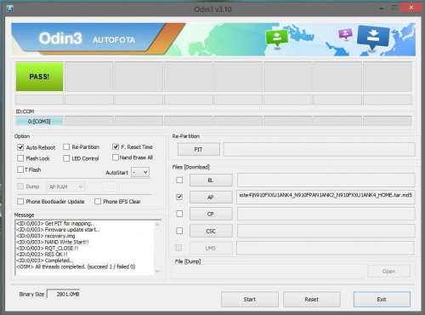Click 'All threads completed' log line
This screenshot has width=425, height=315.
click(76, 266)
